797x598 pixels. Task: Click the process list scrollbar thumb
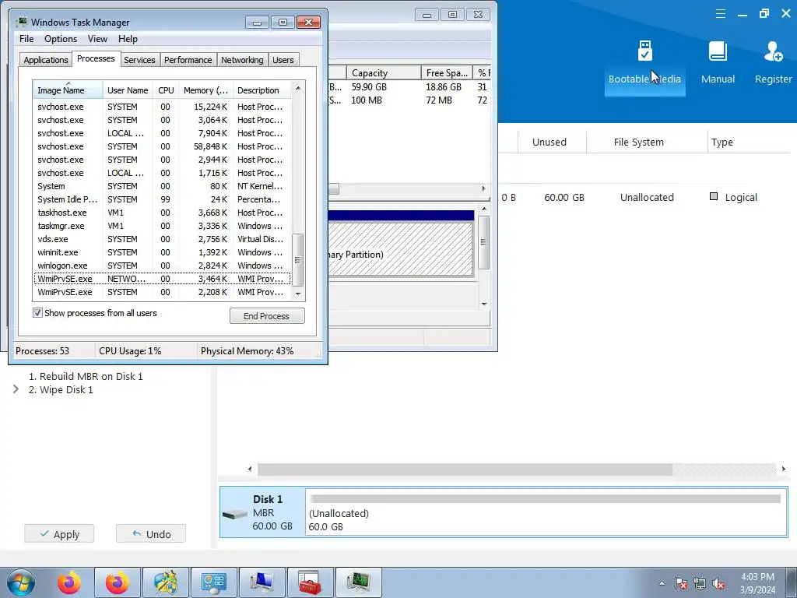[x=298, y=260]
